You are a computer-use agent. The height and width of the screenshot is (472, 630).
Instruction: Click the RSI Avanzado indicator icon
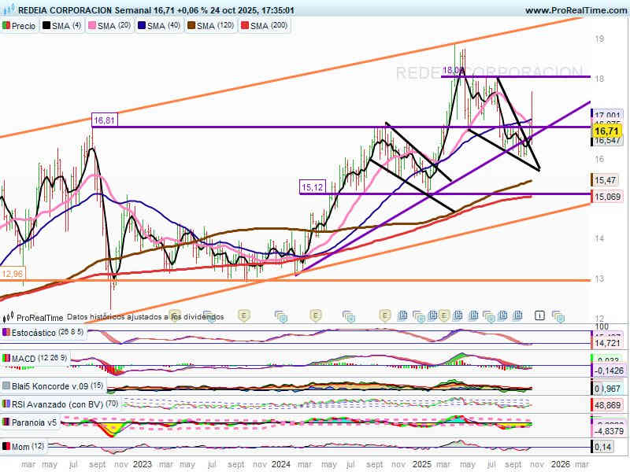[6, 405]
